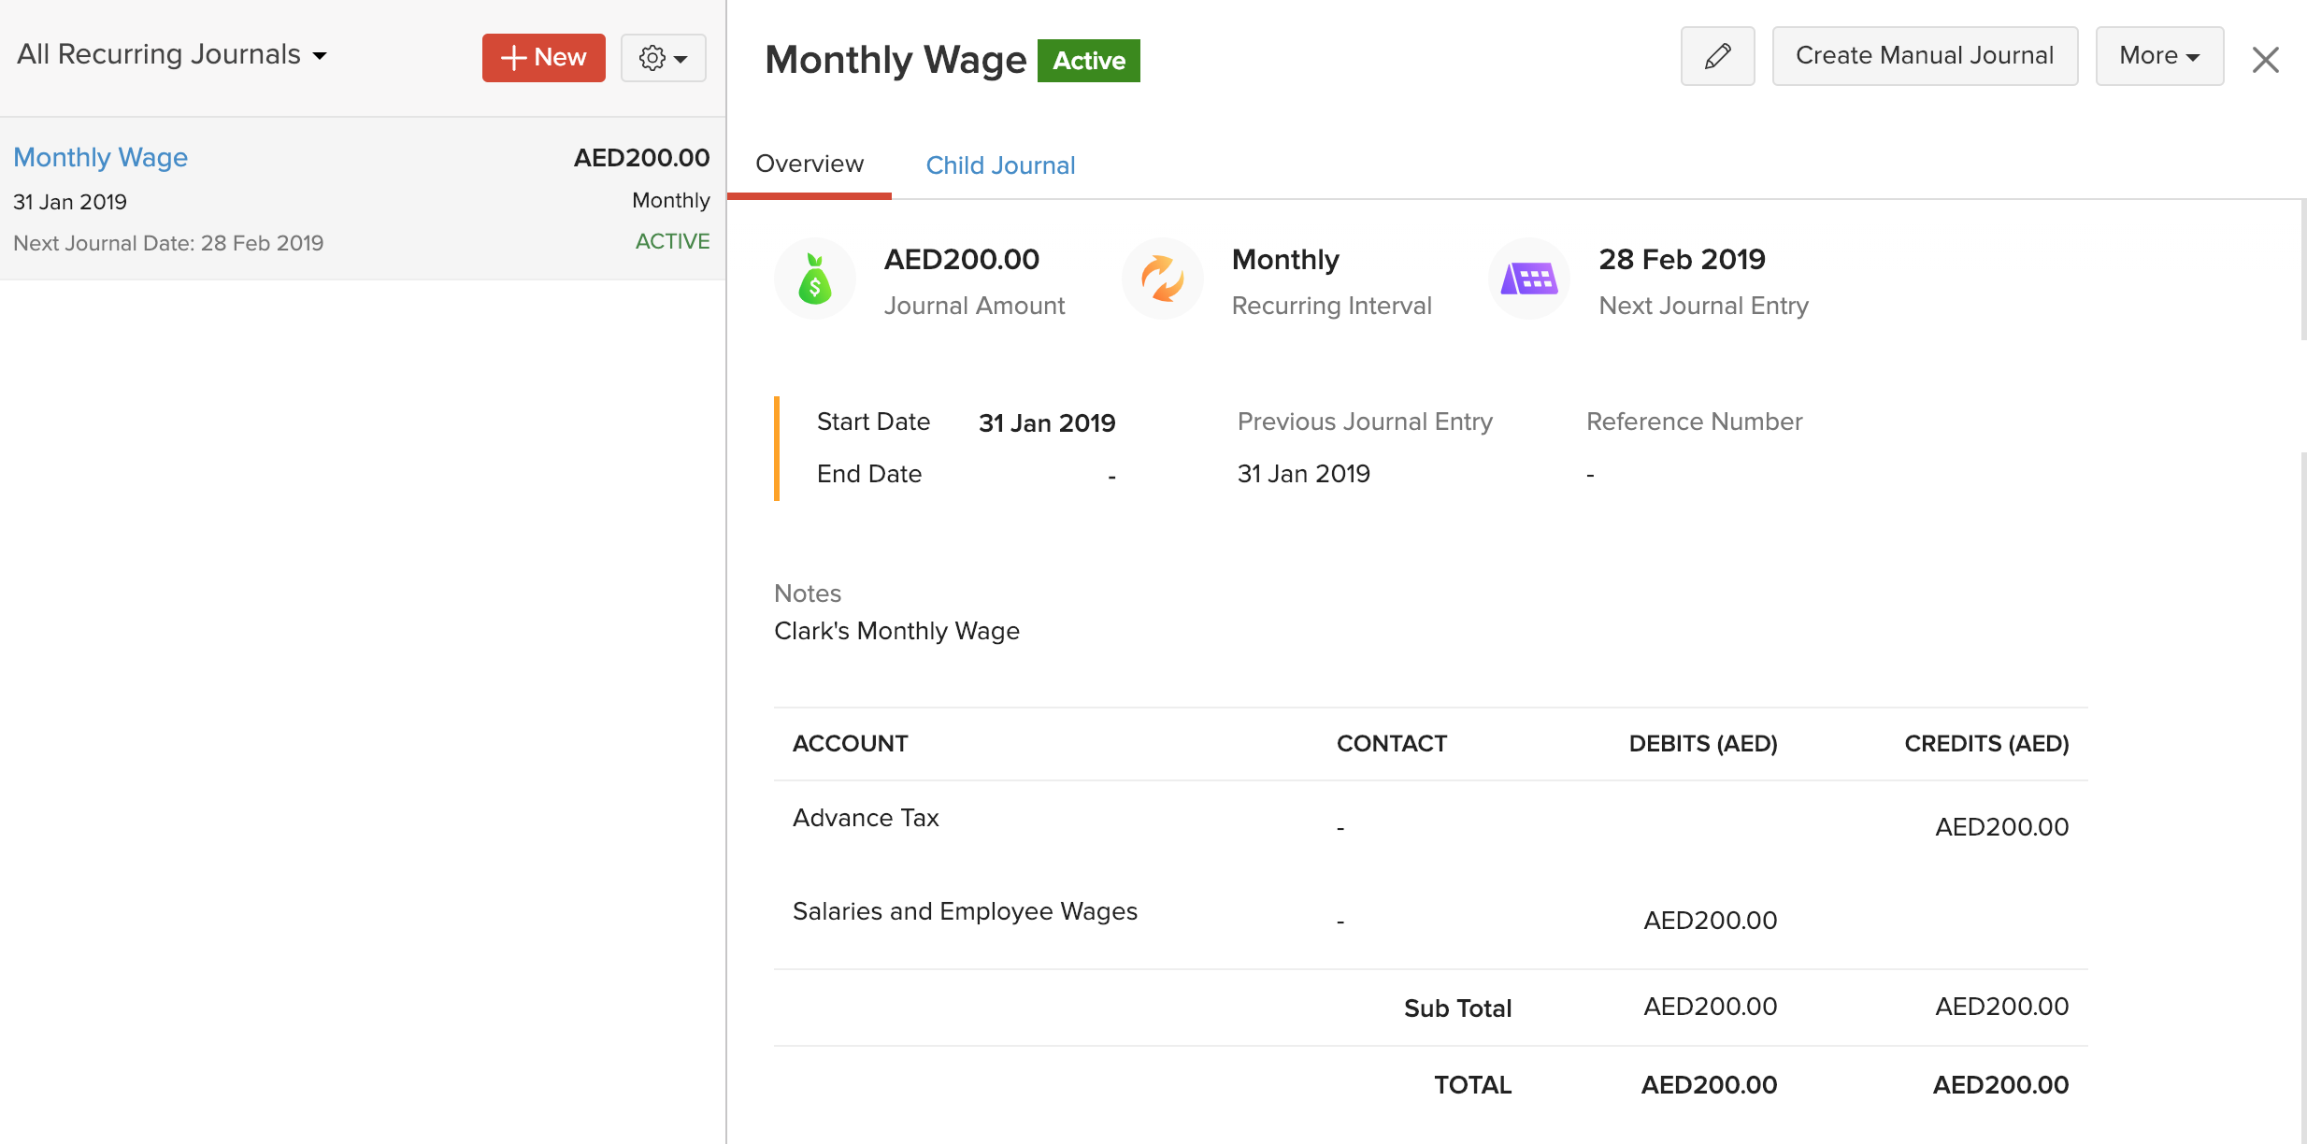
Task: Select the Overview tab
Action: pos(809,164)
